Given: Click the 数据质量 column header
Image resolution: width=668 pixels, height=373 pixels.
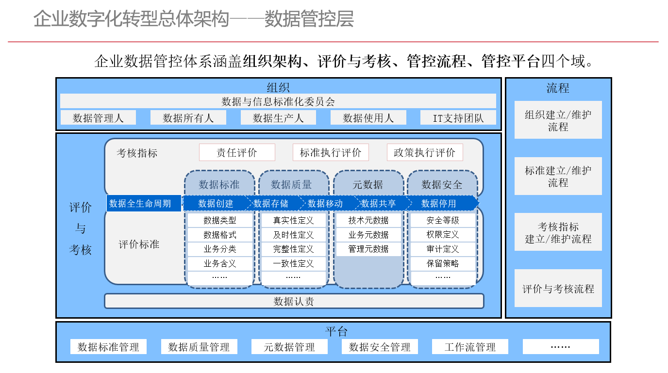Looking at the screenshot, I should (291, 184).
